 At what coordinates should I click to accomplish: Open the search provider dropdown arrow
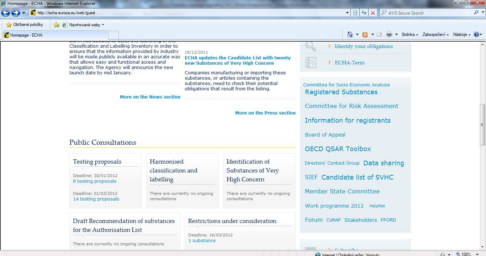coord(482,13)
